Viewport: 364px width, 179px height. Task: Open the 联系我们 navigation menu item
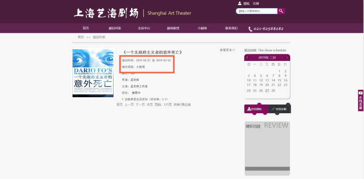pos(231,28)
